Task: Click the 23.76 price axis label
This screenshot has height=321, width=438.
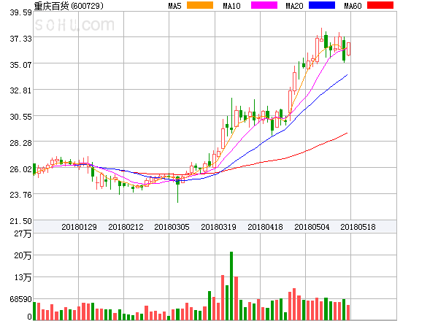Action: pyautogui.click(x=21, y=195)
